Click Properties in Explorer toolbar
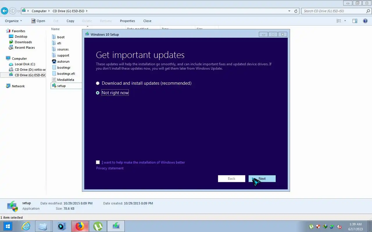This screenshot has height=232, width=372. point(128,21)
